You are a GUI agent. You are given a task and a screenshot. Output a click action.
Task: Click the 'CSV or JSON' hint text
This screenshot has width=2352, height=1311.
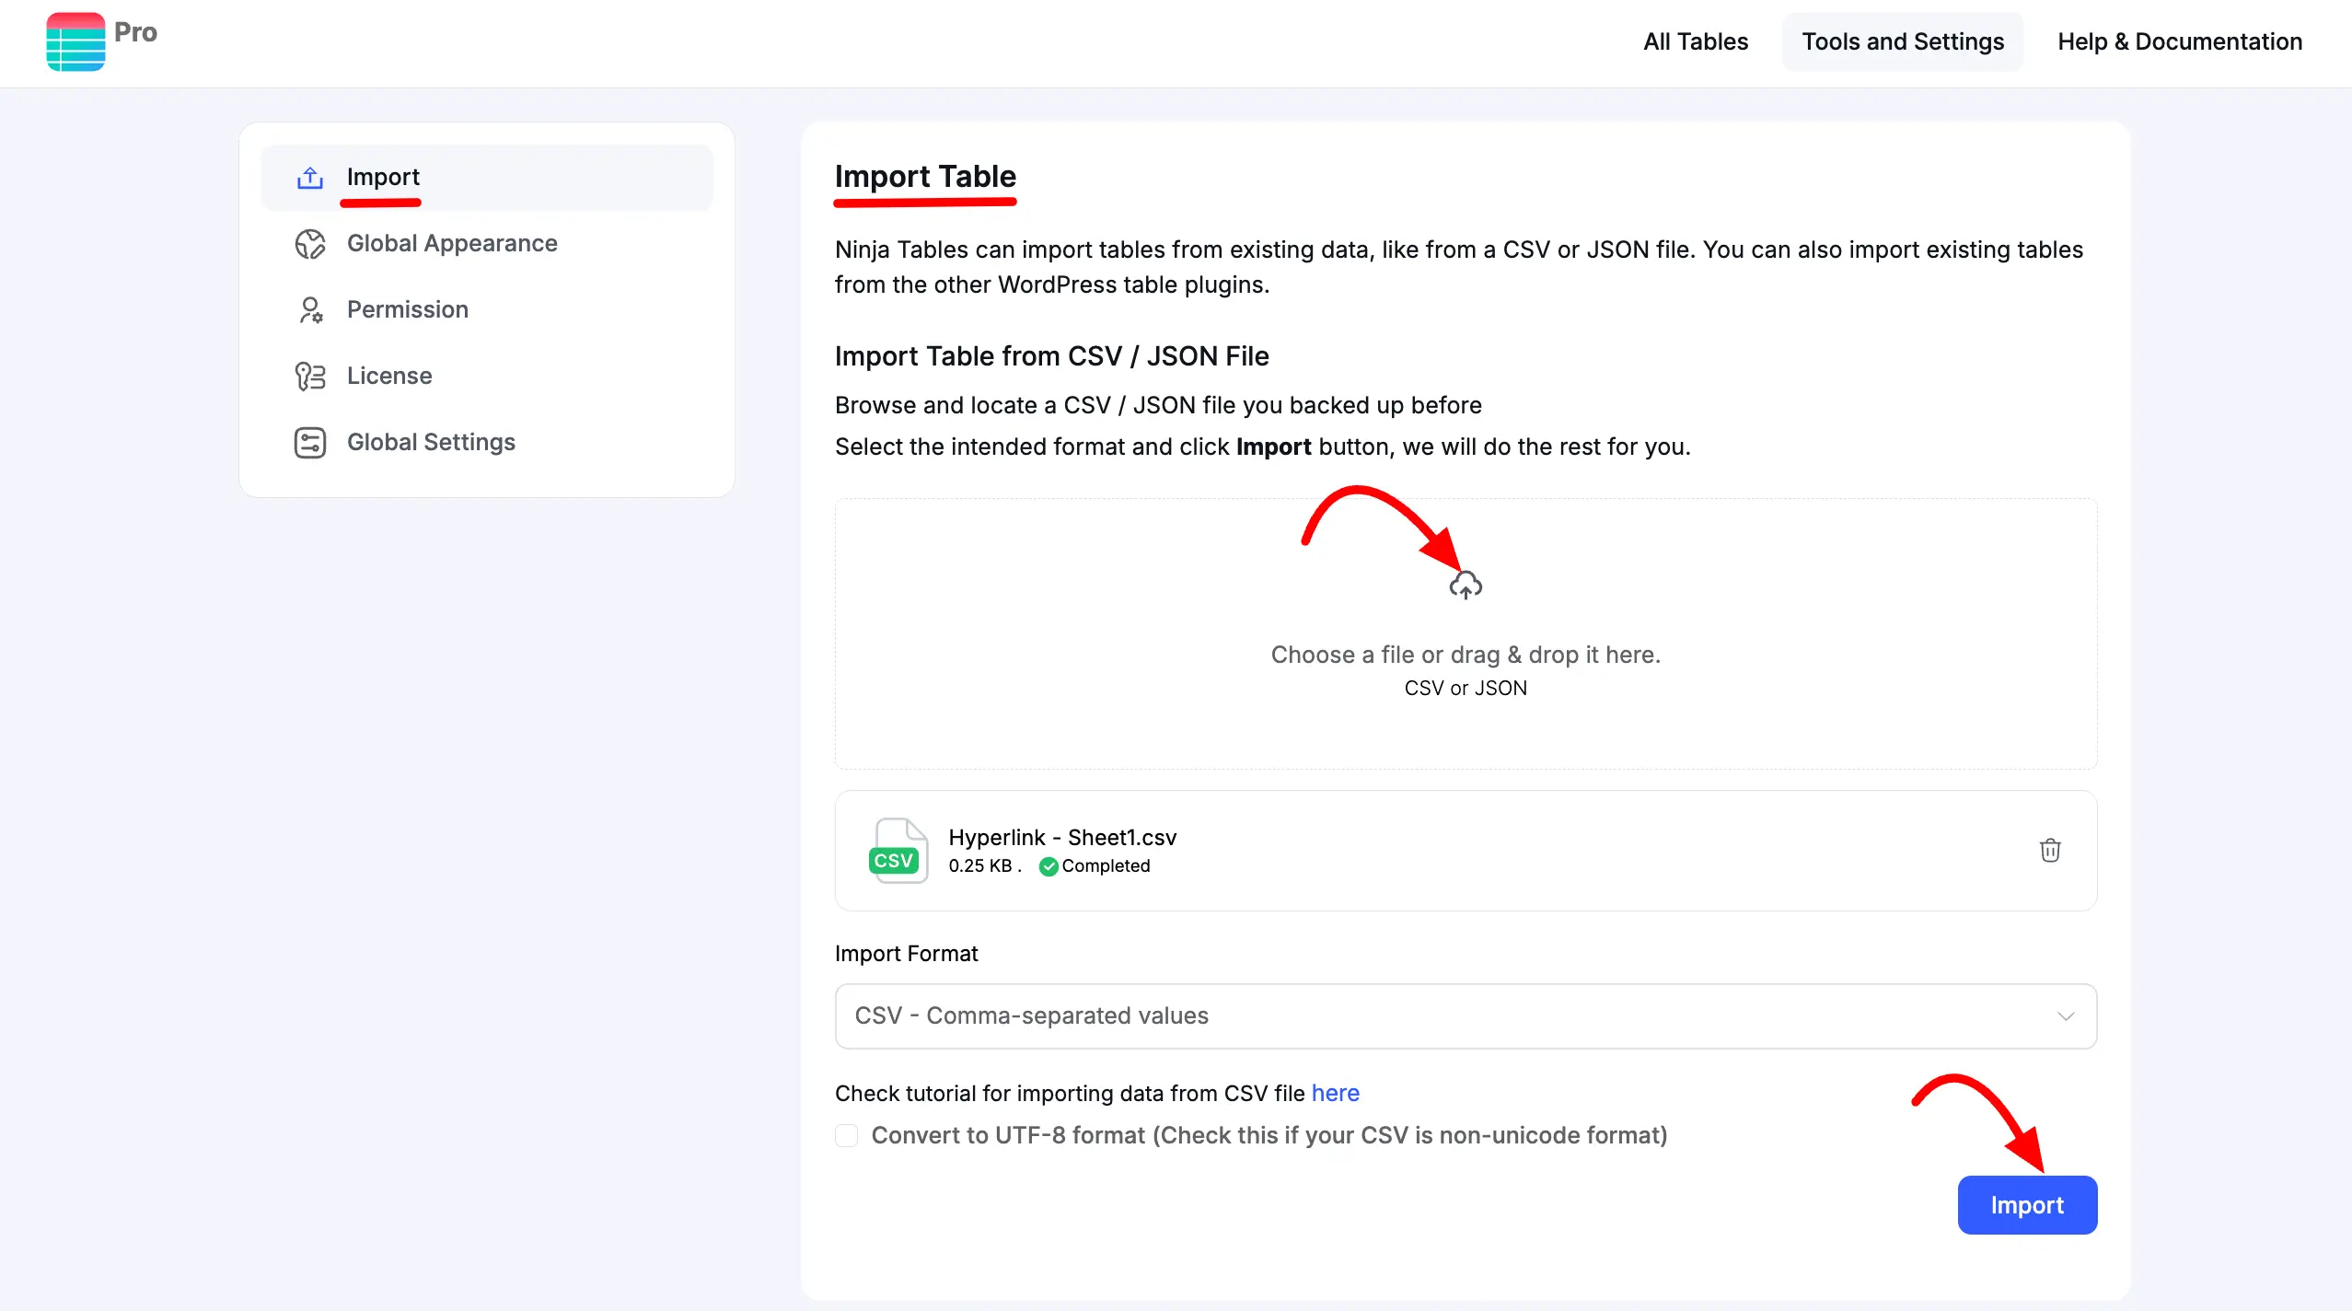point(1466,689)
